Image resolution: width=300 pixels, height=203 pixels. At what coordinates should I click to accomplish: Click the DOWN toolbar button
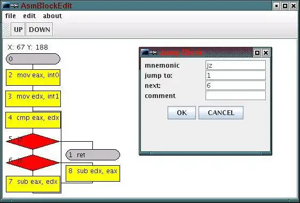tap(40, 29)
